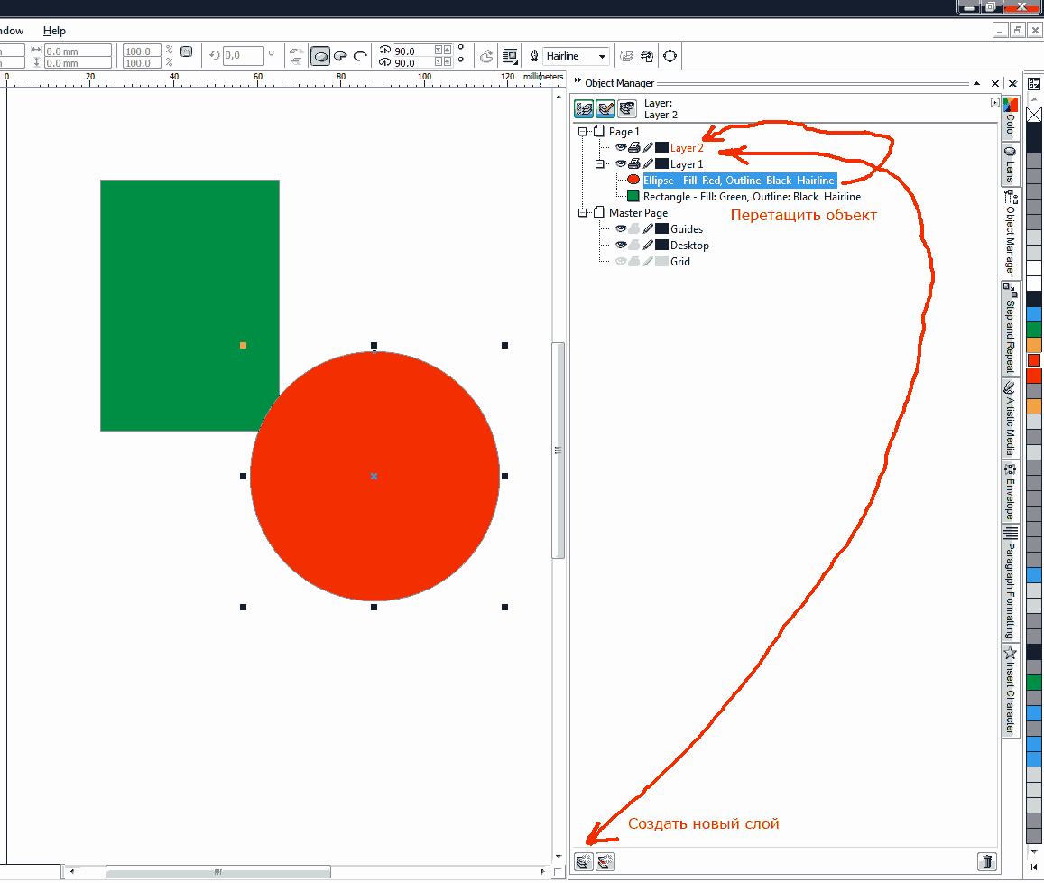The height and width of the screenshot is (883, 1044).
Task: Show the Grid layer with its eye icon
Action: tap(621, 261)
